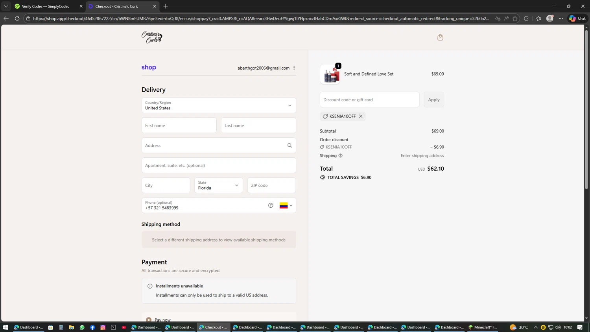Screen dimensions: 590x332
Task: Remove the KSENIA10OFF discount code tag
Action: [x=361, y=116]
